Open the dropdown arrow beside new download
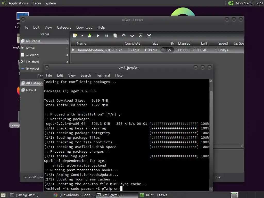The image size is (264, 198). point(82,36)
